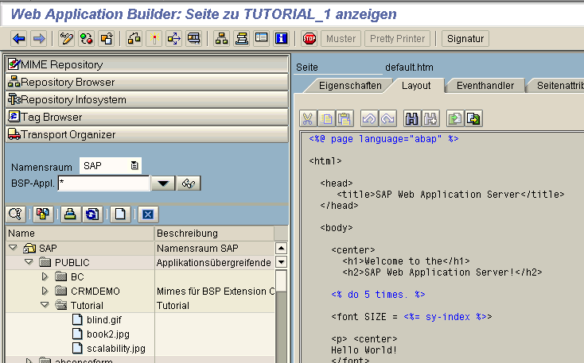
Task: Select the blind.gif file
Action: (x=103, y=320)
